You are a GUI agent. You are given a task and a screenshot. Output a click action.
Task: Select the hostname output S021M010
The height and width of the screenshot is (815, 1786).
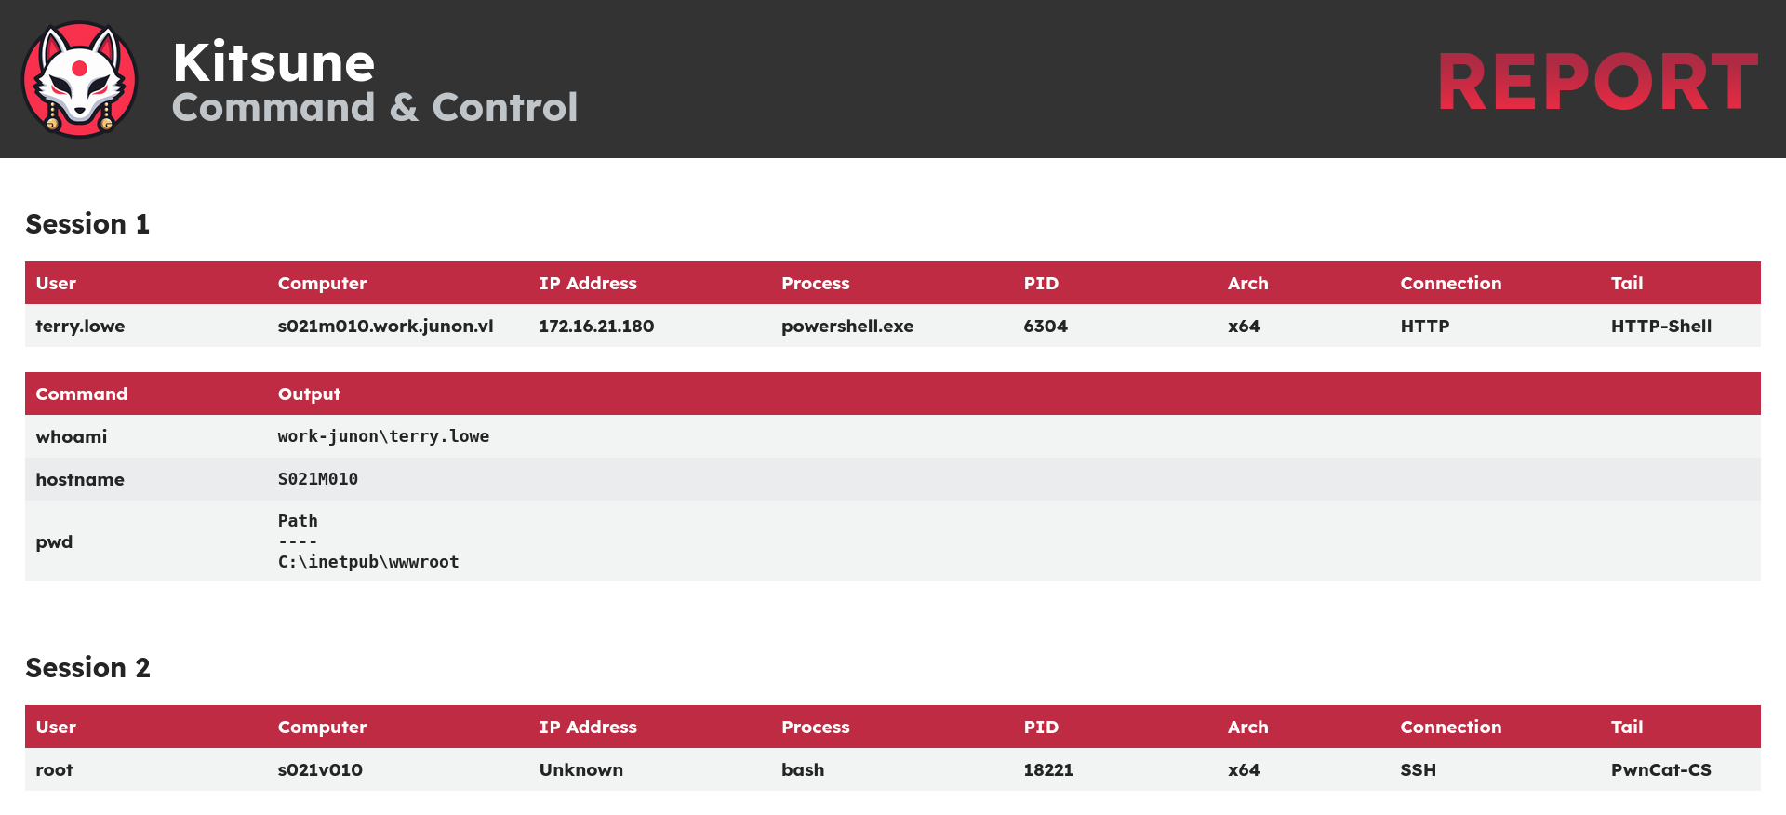(318, 479)
